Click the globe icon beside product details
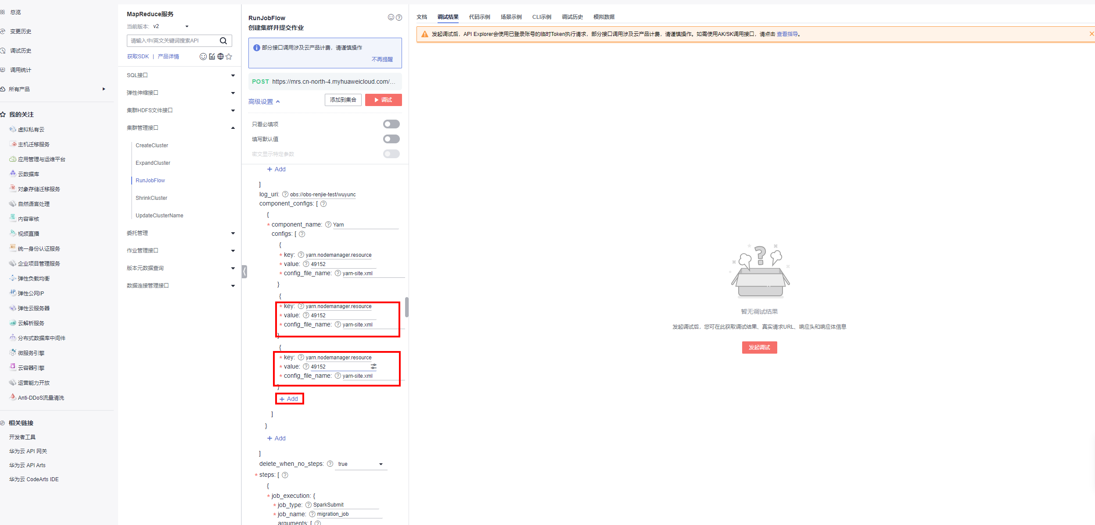This screenshot has width=1095, height=525. [x=220, y=57]
